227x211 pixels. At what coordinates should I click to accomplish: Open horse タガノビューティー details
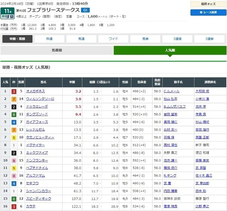pos(40,137)
